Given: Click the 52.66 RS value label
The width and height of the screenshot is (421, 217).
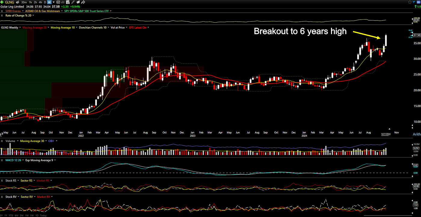Looking at the screenshot, I should click(416, 186).
